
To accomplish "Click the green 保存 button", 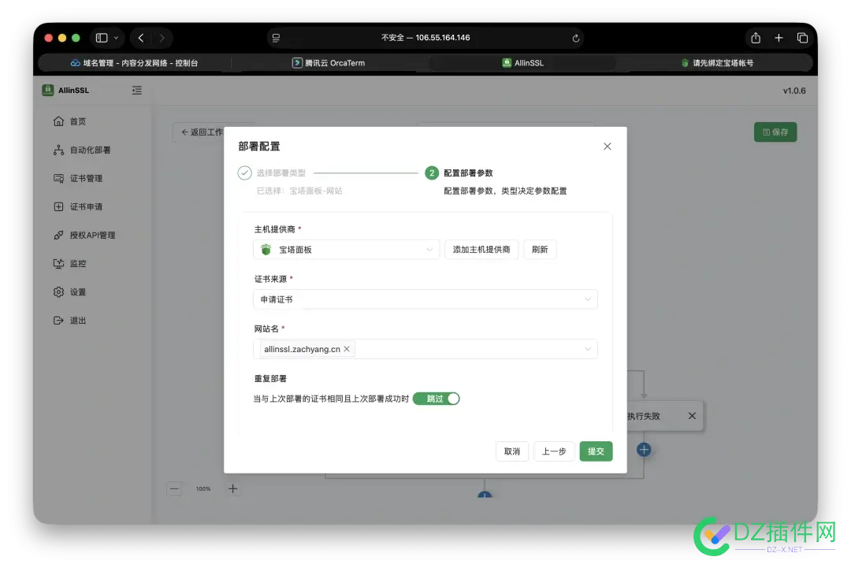I will click(x=775, y=132).
